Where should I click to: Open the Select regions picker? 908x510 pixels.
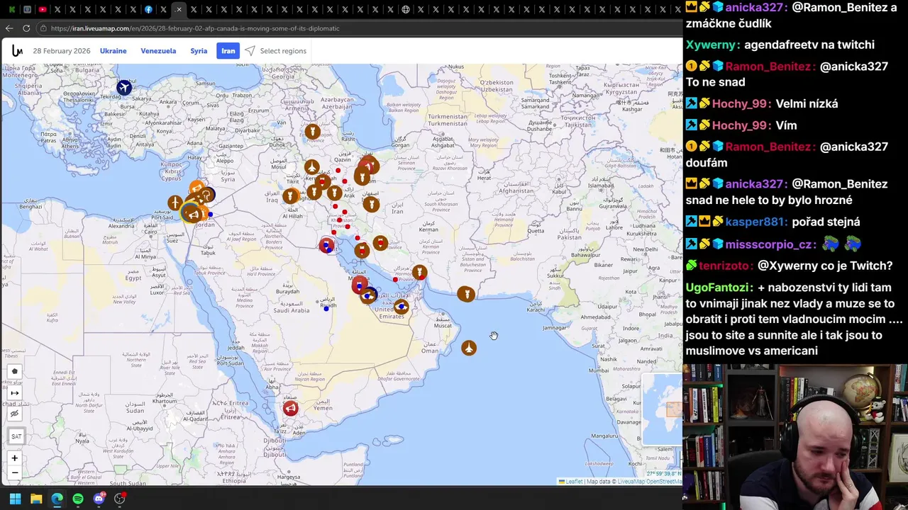coord(283,51)
